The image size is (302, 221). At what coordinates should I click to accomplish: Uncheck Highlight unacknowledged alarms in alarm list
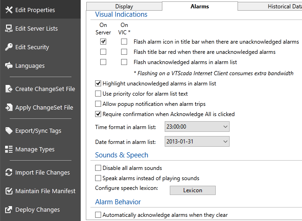tap(98, 84)
